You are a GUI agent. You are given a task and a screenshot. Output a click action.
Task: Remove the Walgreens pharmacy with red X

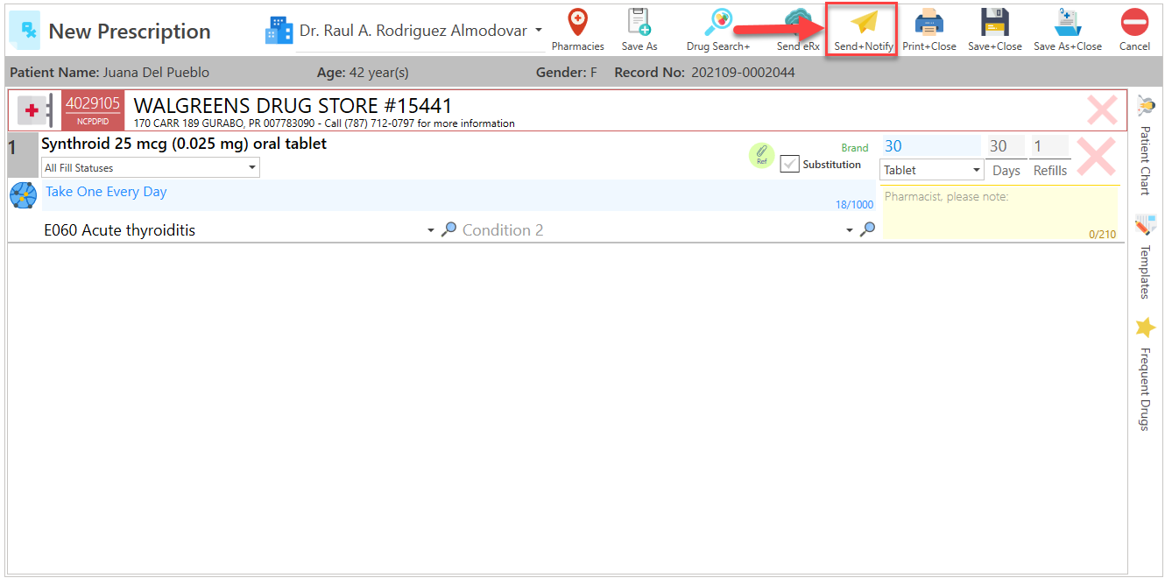pos(1101,109)
